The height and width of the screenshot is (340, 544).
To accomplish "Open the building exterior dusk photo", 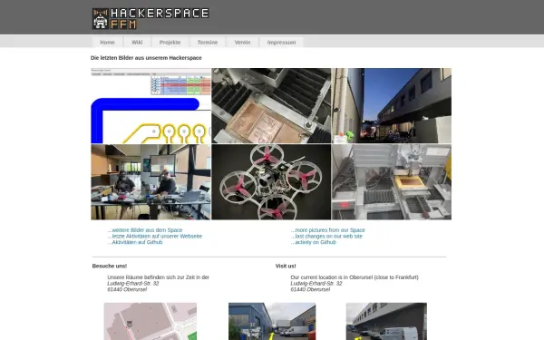I will point(392,105).
